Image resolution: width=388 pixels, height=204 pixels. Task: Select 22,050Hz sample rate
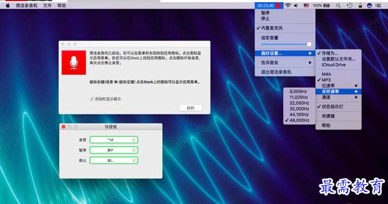(299, 103)
